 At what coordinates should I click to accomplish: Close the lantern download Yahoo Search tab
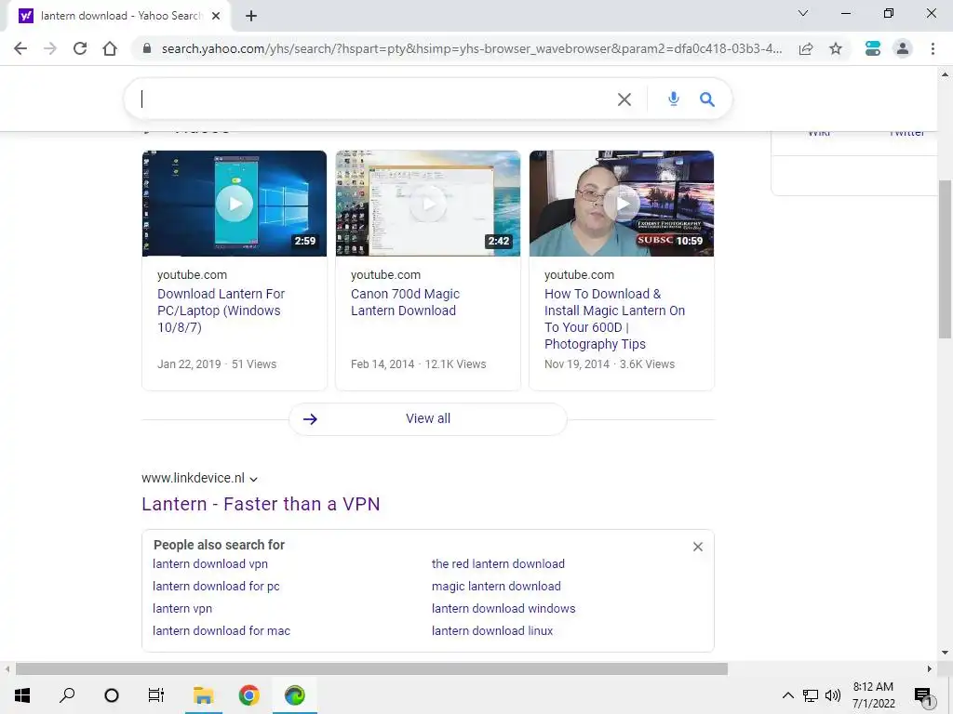click(216, 16)
